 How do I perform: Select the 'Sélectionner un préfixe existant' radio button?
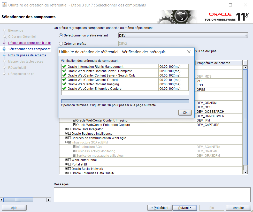click(61, 35)
